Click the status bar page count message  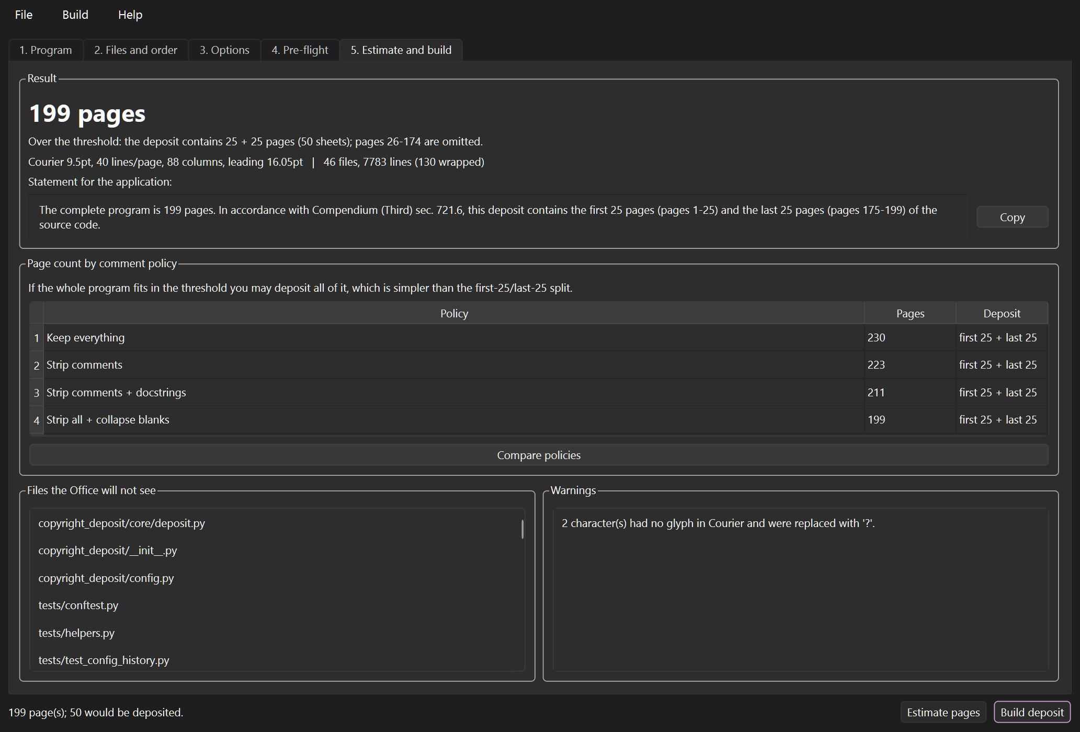[x=96, y=713]
